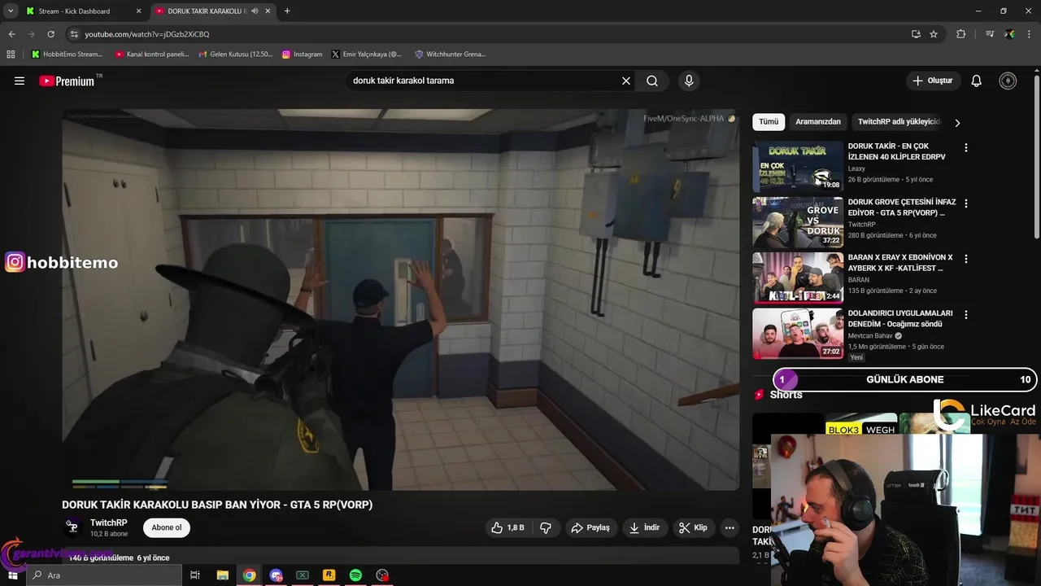This screenshot has width=1041, height=586.
Task: Open more actions menu under video
Action: point(730,527)
